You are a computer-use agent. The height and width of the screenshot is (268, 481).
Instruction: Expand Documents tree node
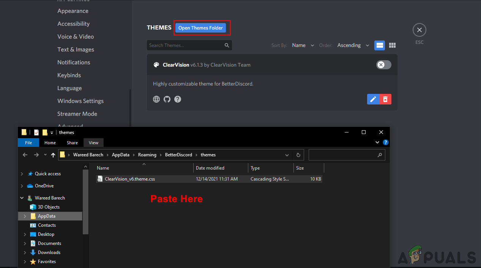click(x=25, y=243)
